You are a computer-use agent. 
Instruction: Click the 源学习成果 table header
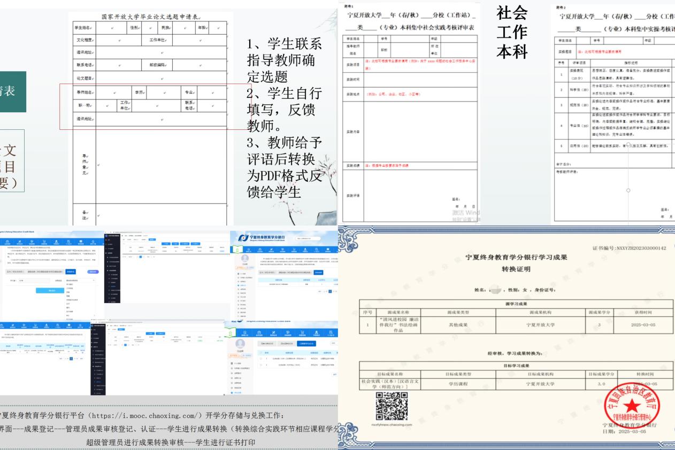(516, 304)
